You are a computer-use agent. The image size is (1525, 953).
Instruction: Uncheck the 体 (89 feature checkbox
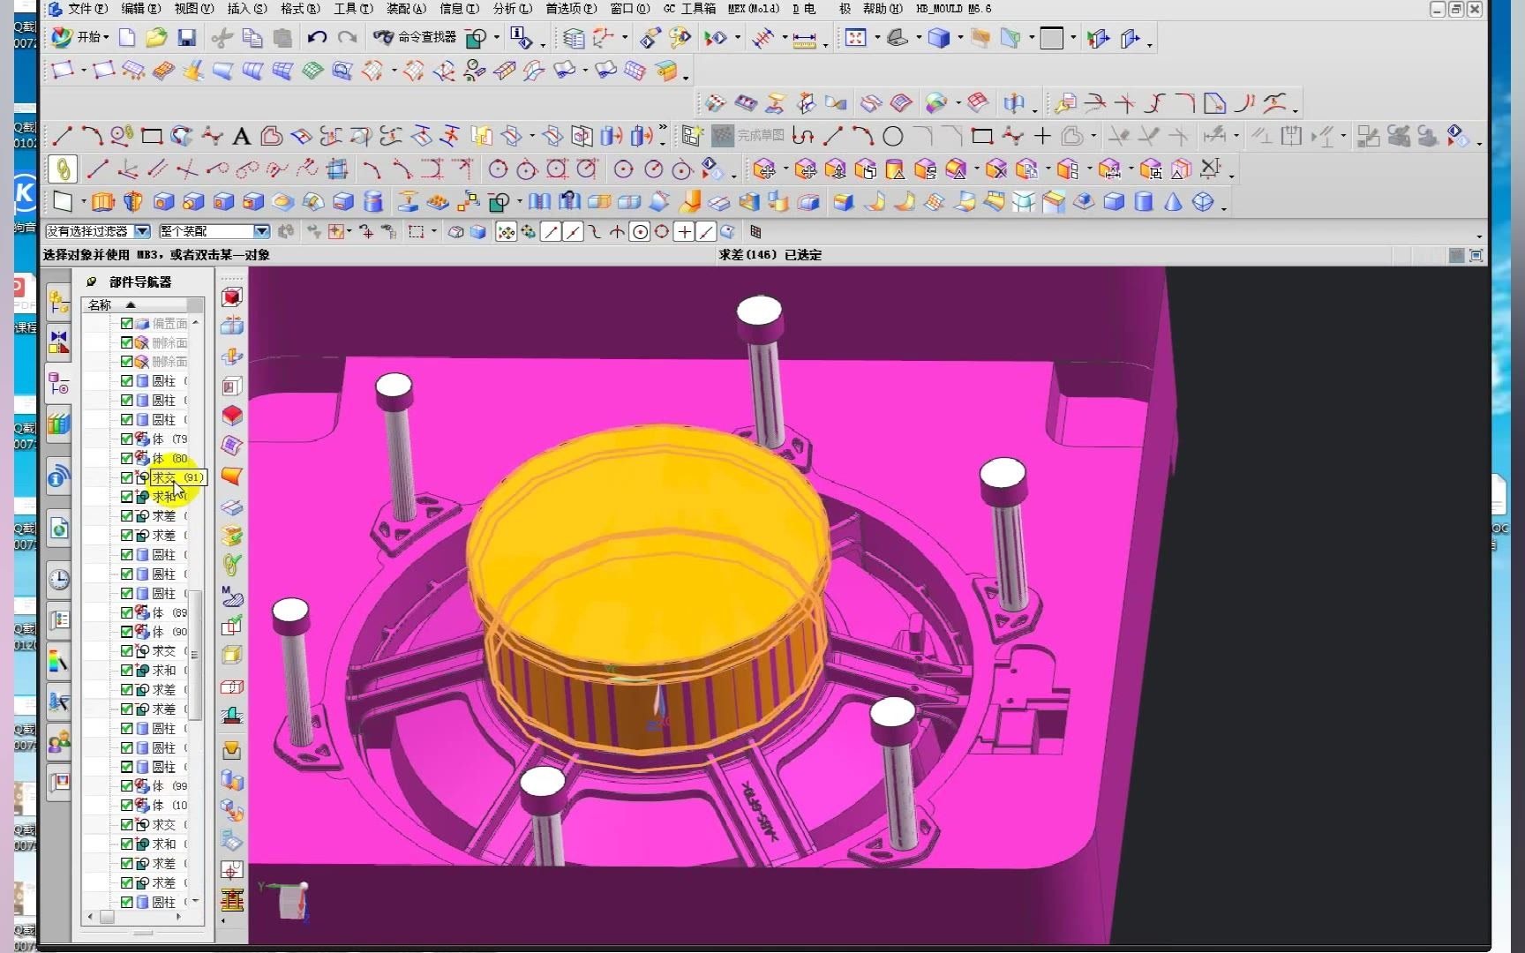(126, 612)
